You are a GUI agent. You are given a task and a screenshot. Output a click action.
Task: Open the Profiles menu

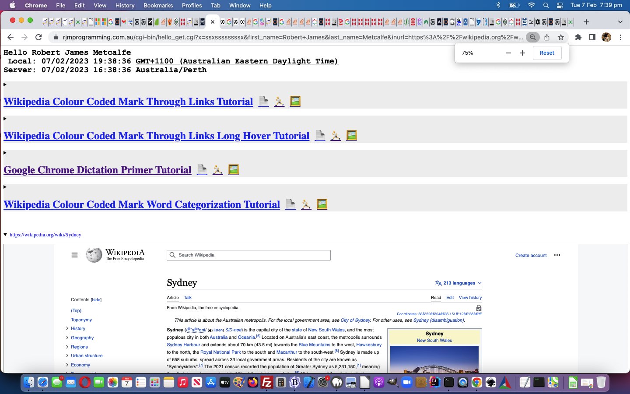192,5
